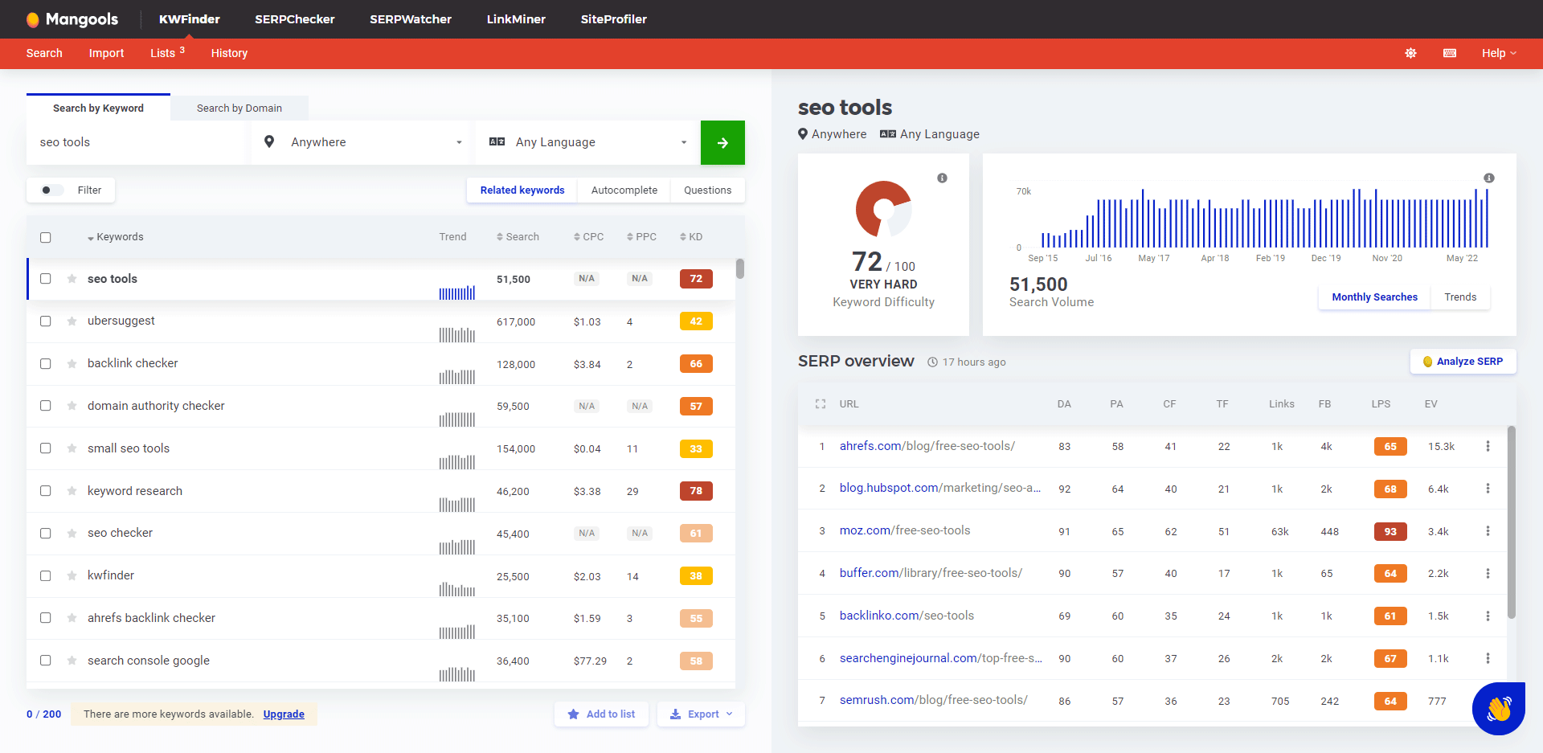Star the search console google keyword
The height and width of the screenshot is (753, 1543).
(x=72, y=661)
